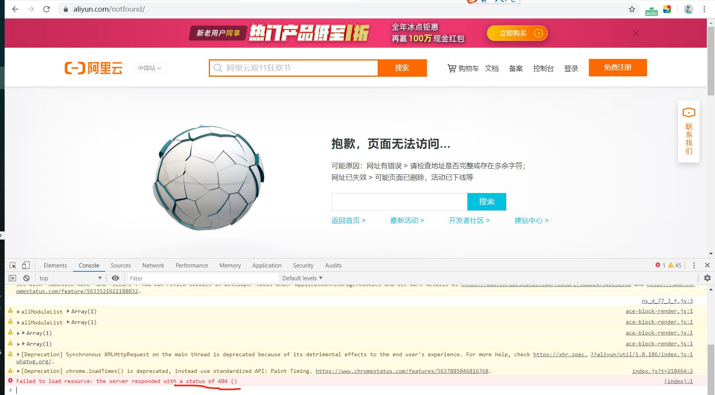Switch to the Network tab
The image size is (715, 395).
pyautogui.click(x=153, y=266)
